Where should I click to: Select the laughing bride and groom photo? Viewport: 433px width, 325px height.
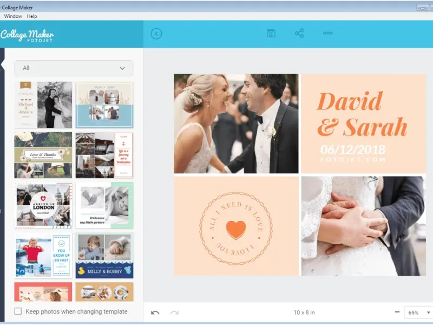[x=236, y=123]
